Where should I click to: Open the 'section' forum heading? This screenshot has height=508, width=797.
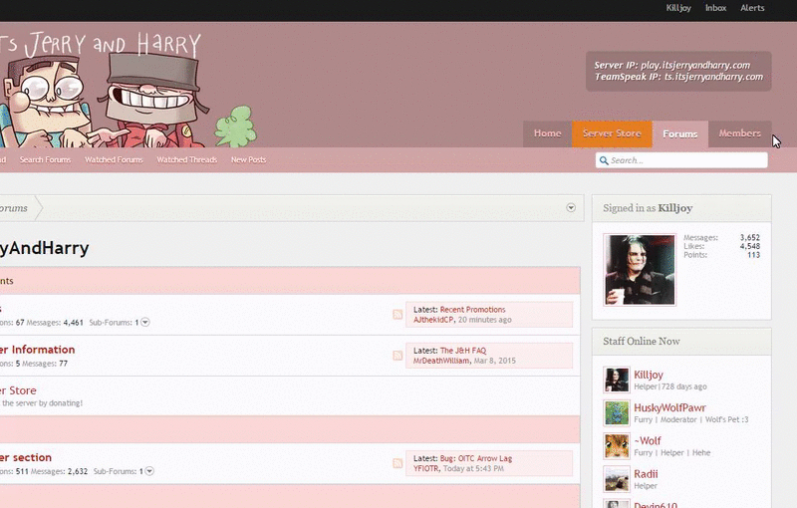26,457
